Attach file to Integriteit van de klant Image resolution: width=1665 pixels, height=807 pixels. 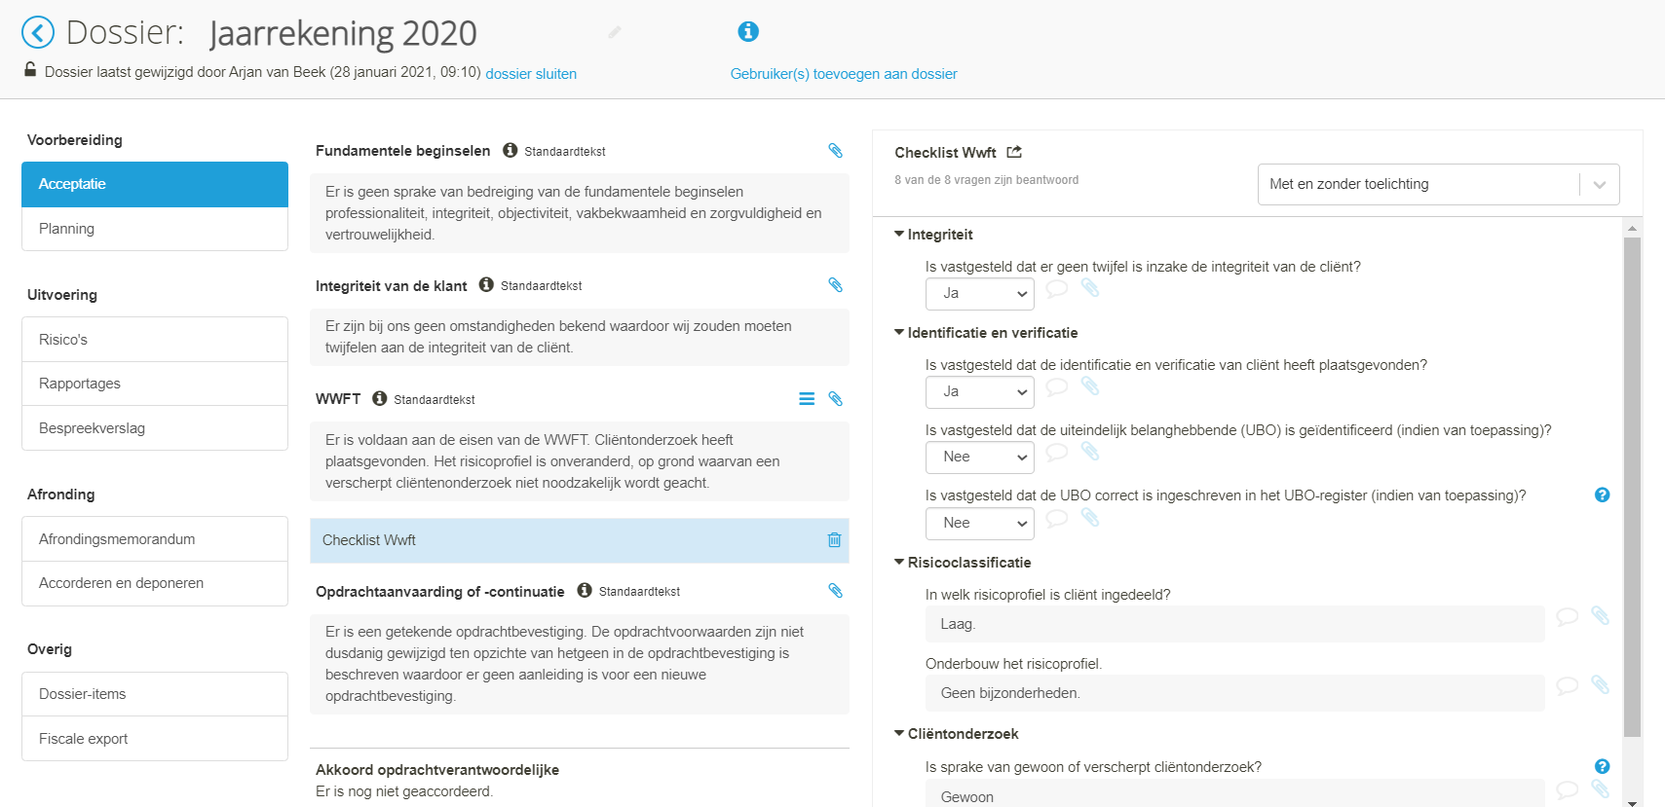click(835, 285)
